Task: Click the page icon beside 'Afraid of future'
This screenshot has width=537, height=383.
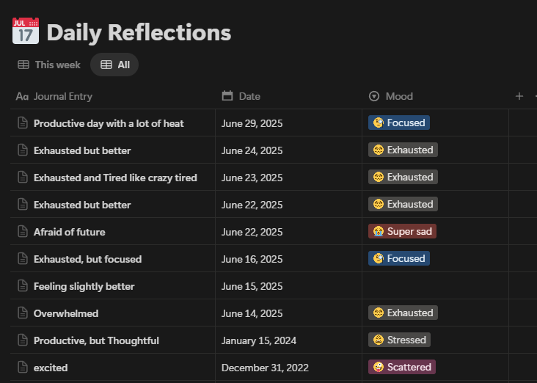Action: point(22,232)
